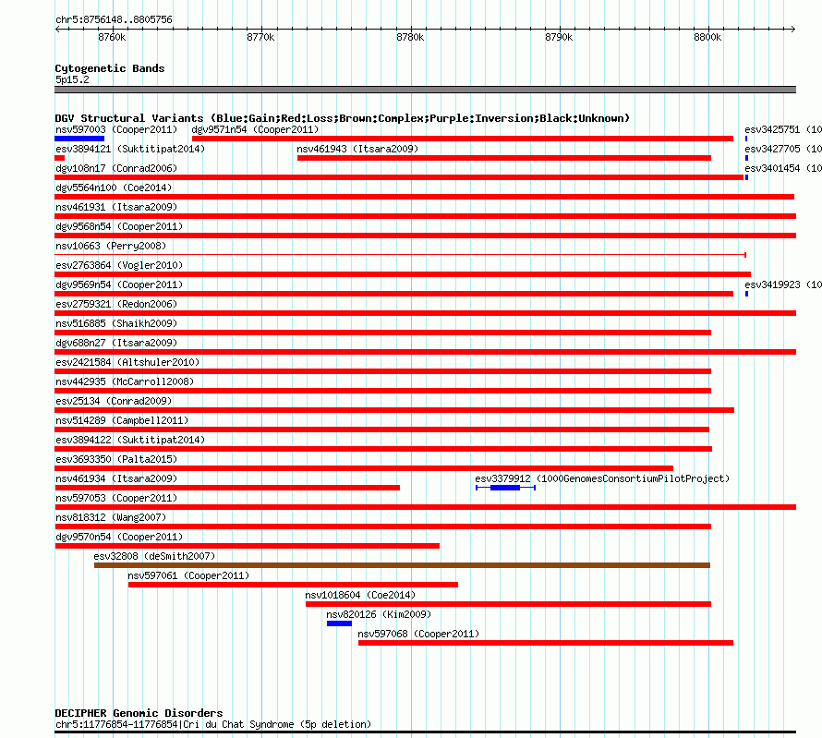The width and height of the screenshot is (822, 738).
Task: Open nsv818312 (Wang2007) variant
Action: [111, 517]
